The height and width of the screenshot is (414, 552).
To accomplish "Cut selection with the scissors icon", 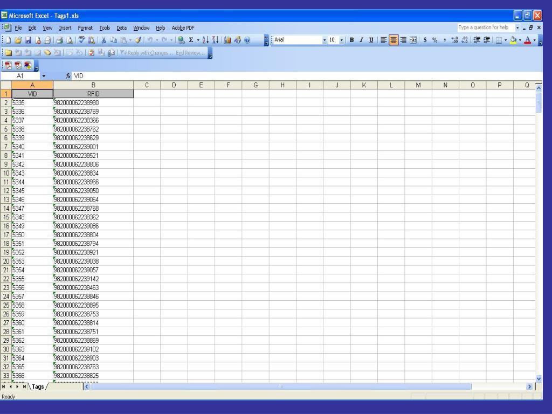I will (103, 40).
